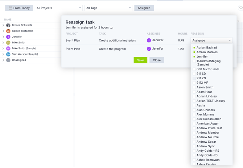The height and width of the screenshot is (168, 243).
Task: Click Jennifer avatar in Create additional materials row
Action: click(149, 41)
